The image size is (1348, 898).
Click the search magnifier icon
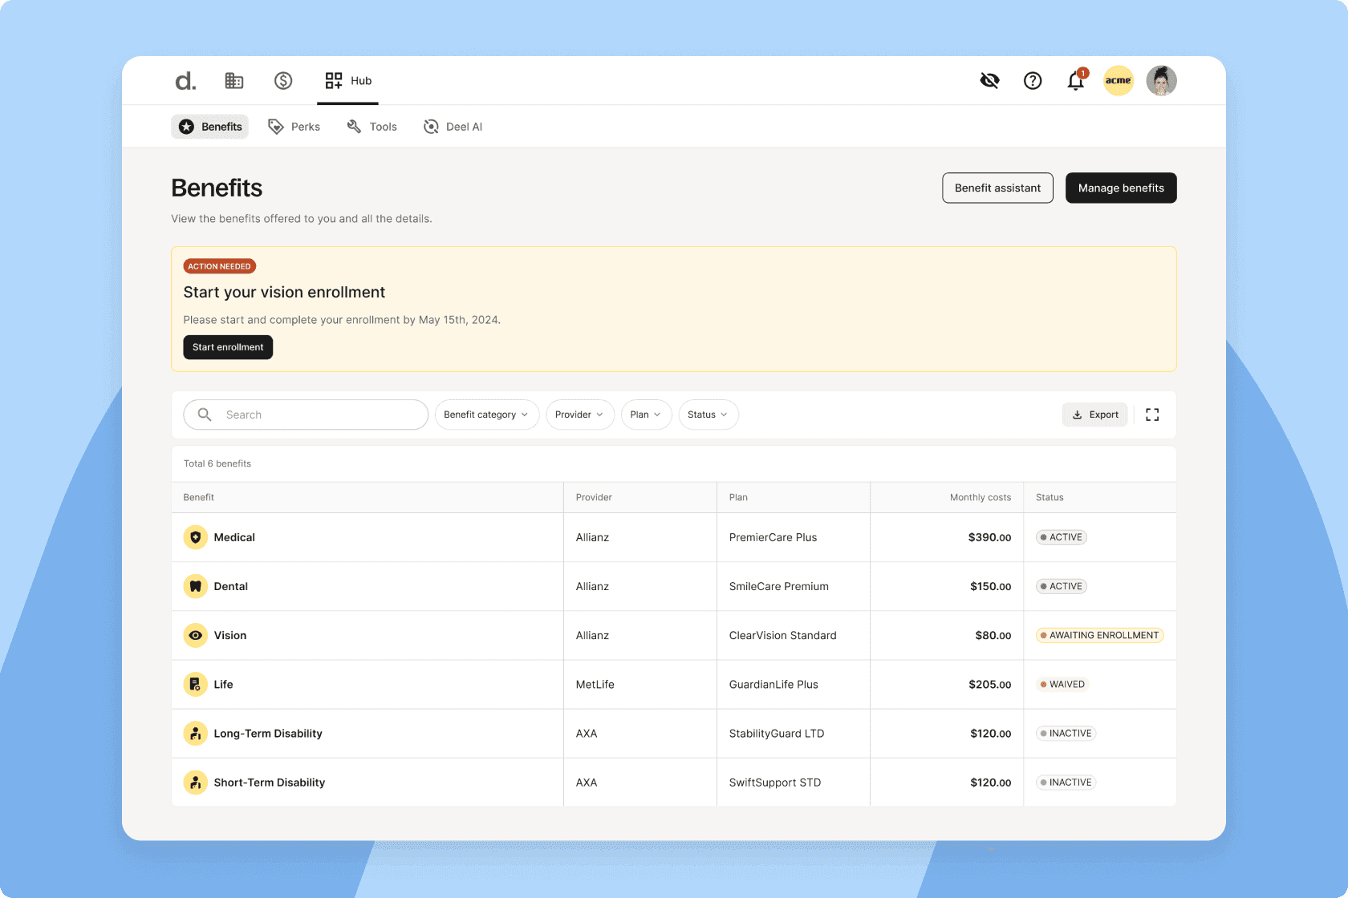point(205,415)
